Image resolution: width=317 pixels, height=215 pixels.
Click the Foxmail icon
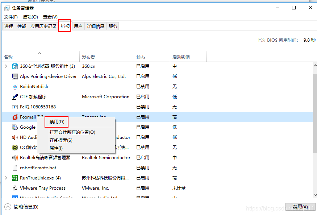15,117
